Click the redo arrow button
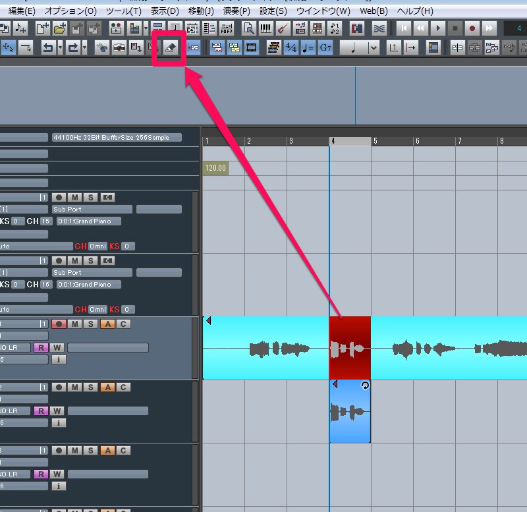527x512 pixels. [73, 47]
